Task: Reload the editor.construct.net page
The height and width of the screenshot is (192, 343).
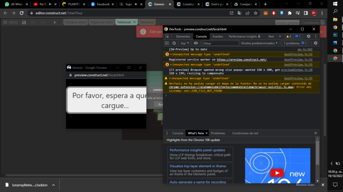Action: pos(21,13)
